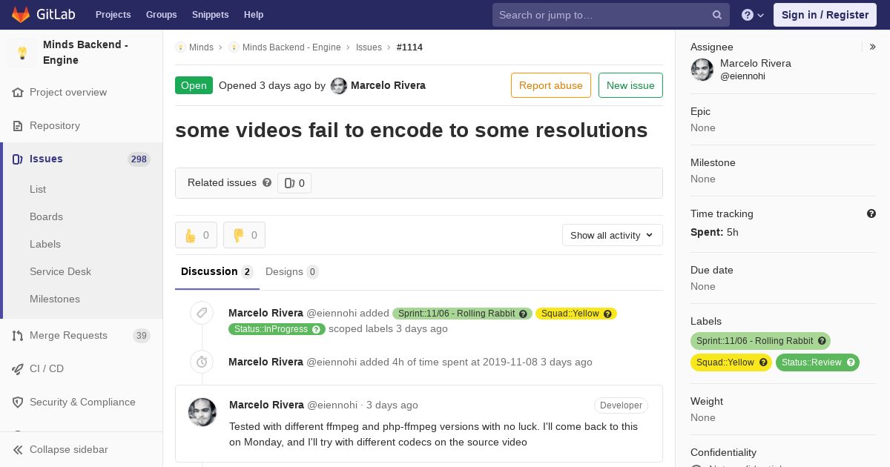
Task: Click the CI / CD rocket icon
Action: [18, 369]
